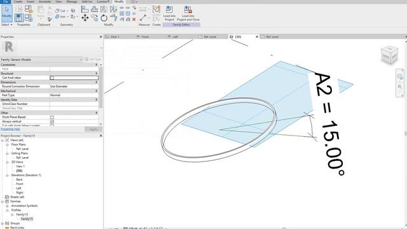Collapse the Floor Plans tree node
The height and width of the screenshot is (229, 407).
pos(7,144)
